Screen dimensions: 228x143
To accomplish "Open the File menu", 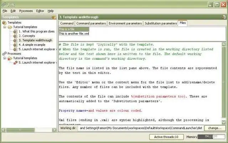I will click(x=5, y=11).
